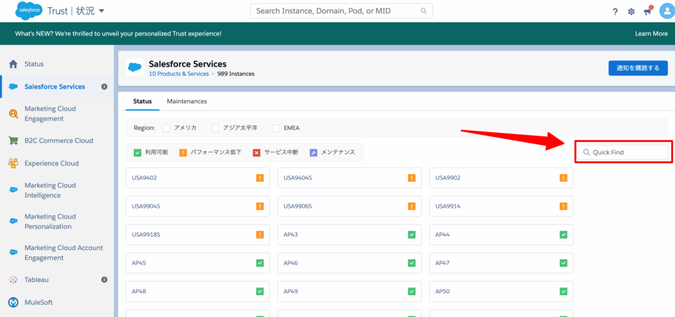The height and width of the screenshot is (317, 675).
Task: Open the AP45 instance card
Action: click(x=198, y=263)
